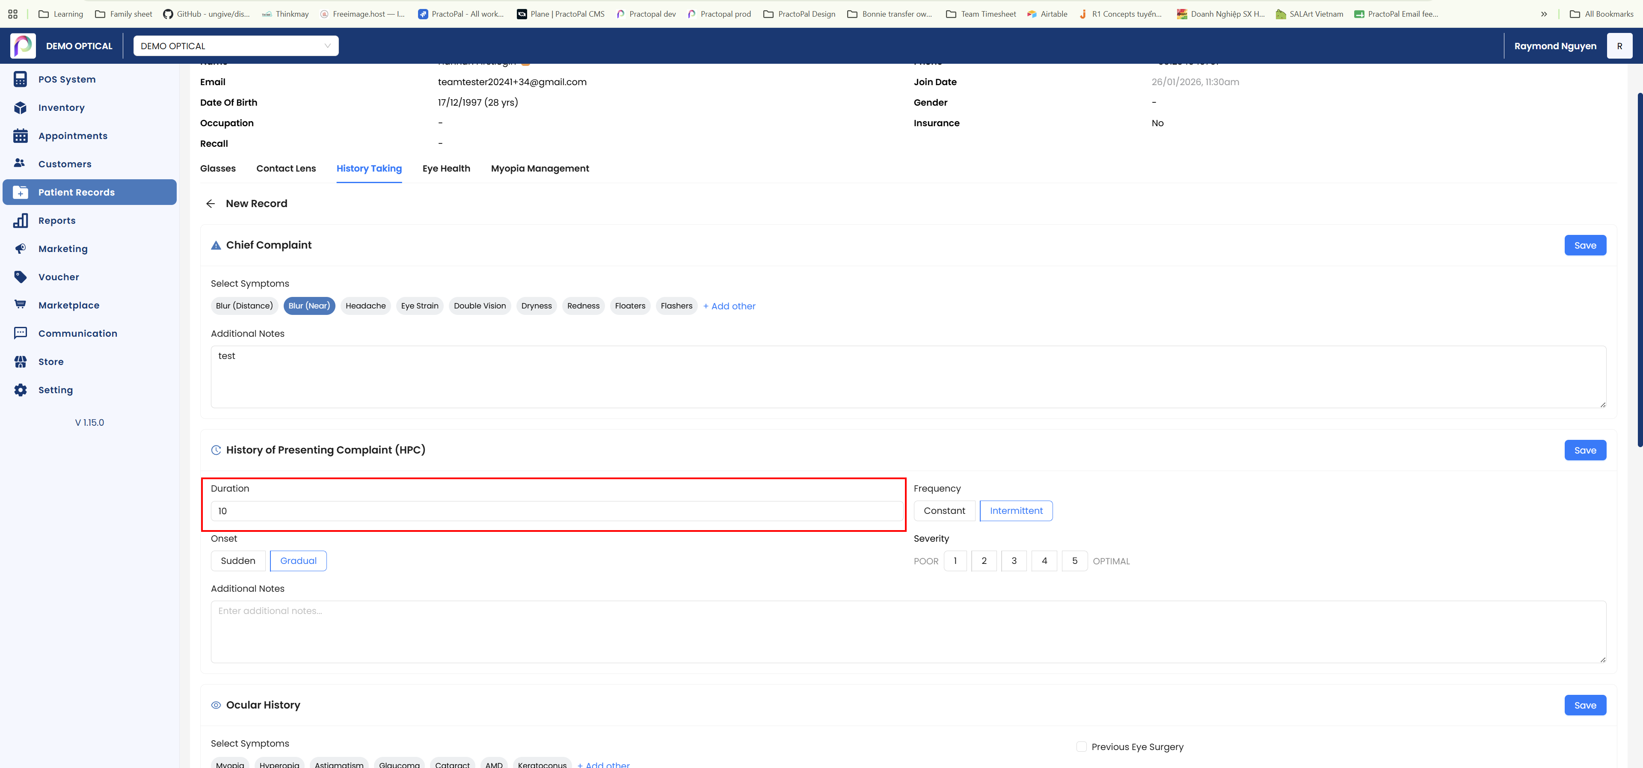
Task: Save the History of Presenting Complaint section
Action: [x=1585, y=451]
